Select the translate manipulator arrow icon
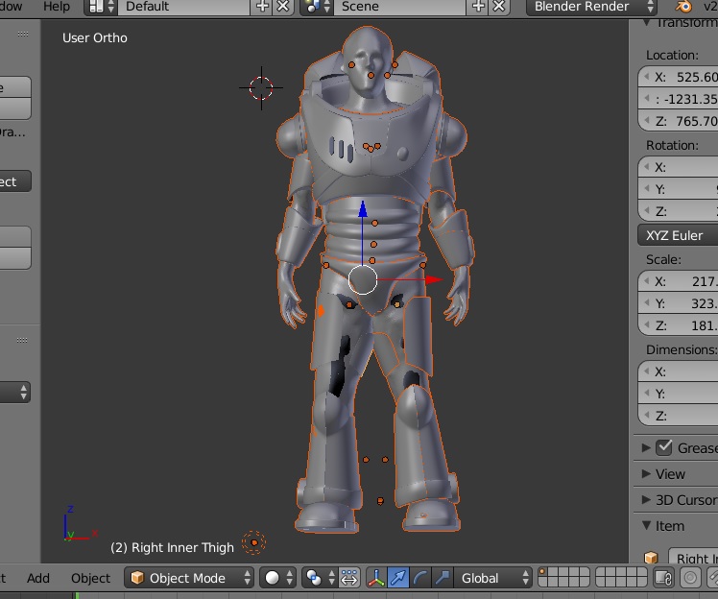 click(398, 578)
